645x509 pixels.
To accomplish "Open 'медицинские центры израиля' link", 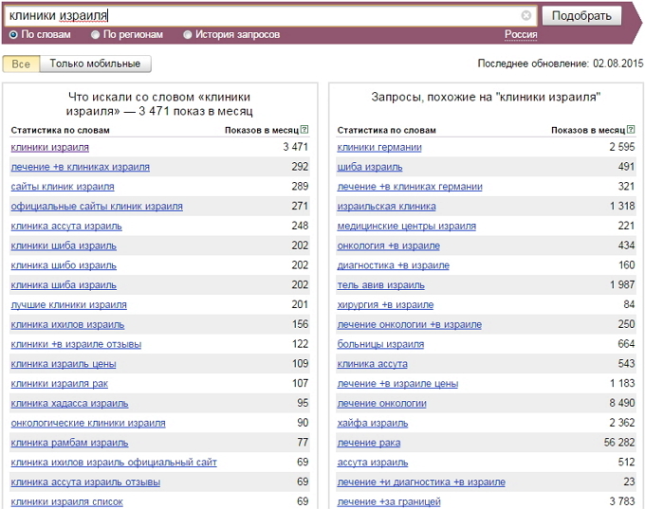I will coord(406,227).
